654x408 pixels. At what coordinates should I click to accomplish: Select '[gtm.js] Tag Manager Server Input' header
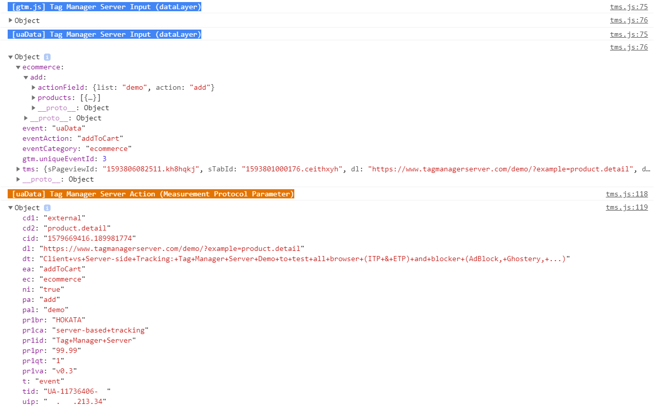point(105,7)
